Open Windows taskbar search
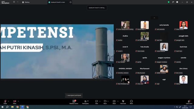194x109 pixels. 7,107
